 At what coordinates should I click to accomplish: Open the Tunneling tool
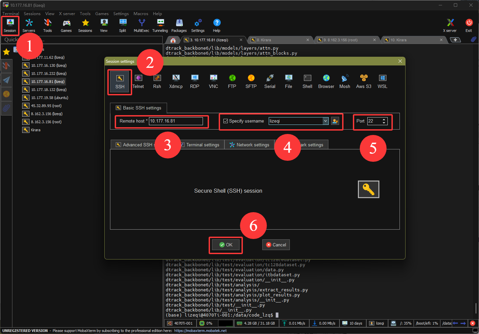pyautogui.click(x=160, y=26)
